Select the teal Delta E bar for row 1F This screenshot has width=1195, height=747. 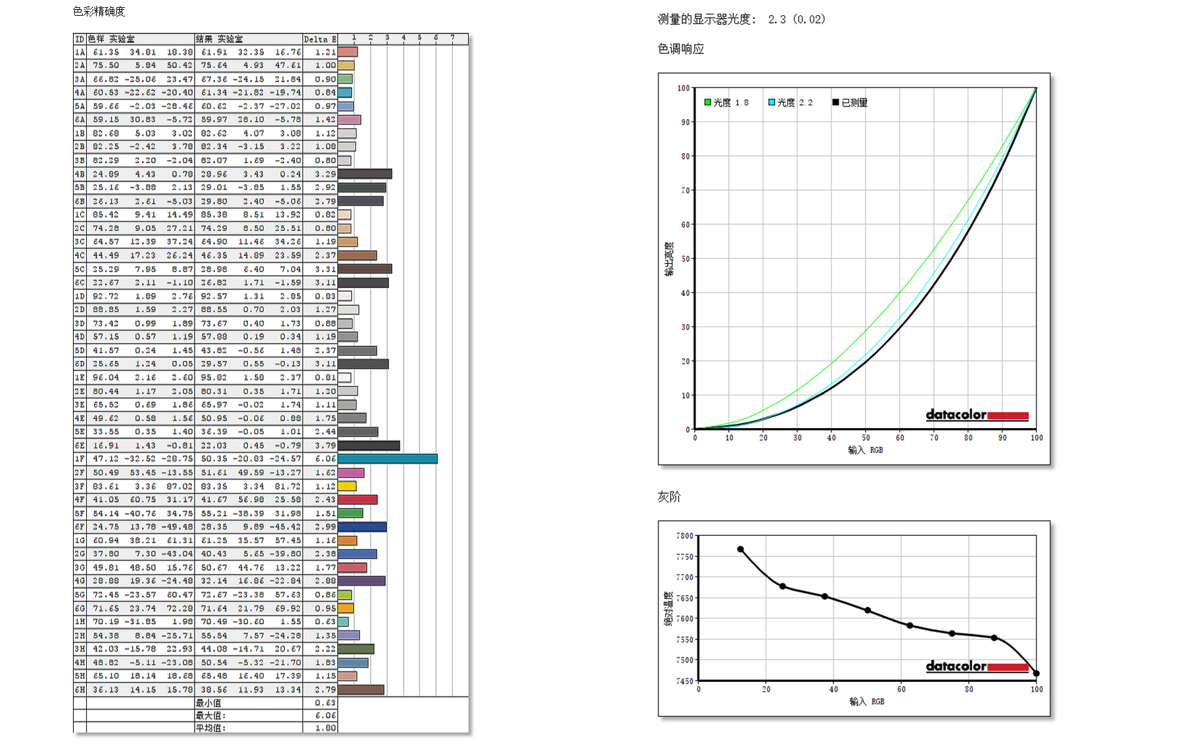388,459
